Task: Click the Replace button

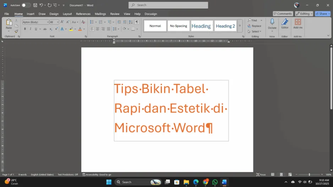Action: point(255,26)
